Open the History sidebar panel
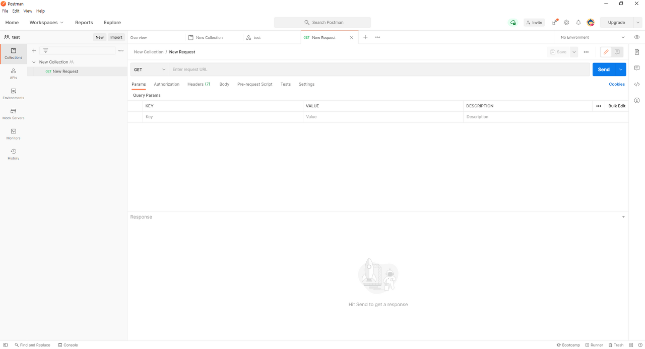The width and height of the screenshot is (645, 349). 14,155
